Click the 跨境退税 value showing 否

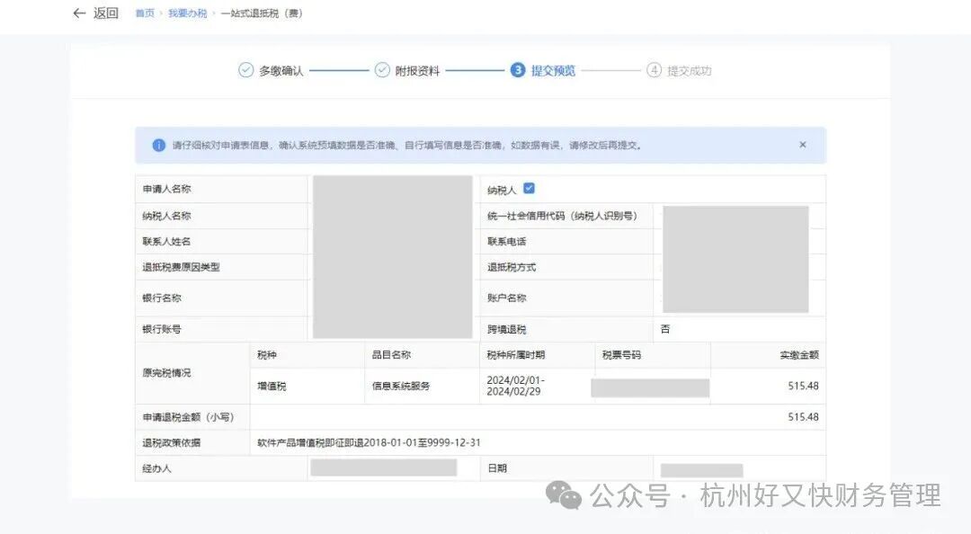coord(665,328)
